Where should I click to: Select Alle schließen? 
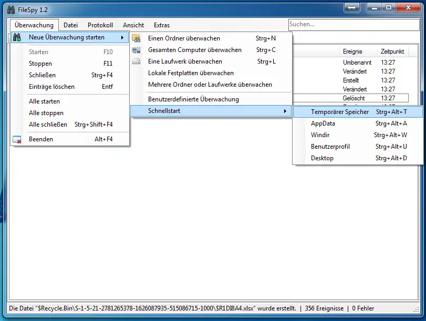[70, 125]
